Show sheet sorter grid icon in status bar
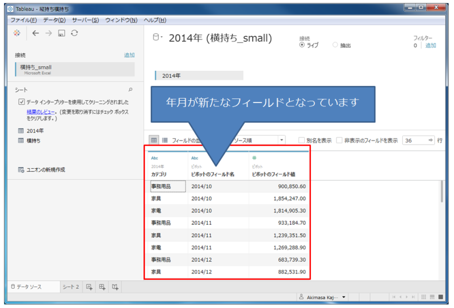Viewport: 454px width, 308px height. (x=423, y=297)
